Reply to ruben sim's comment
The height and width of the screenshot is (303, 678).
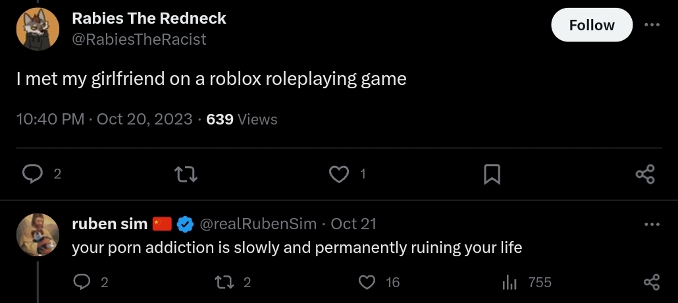84,283
